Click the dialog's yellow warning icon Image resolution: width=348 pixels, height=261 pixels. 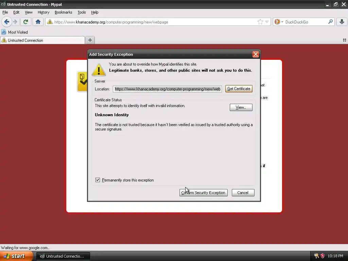pyautogui.click(x=99, y=70)
